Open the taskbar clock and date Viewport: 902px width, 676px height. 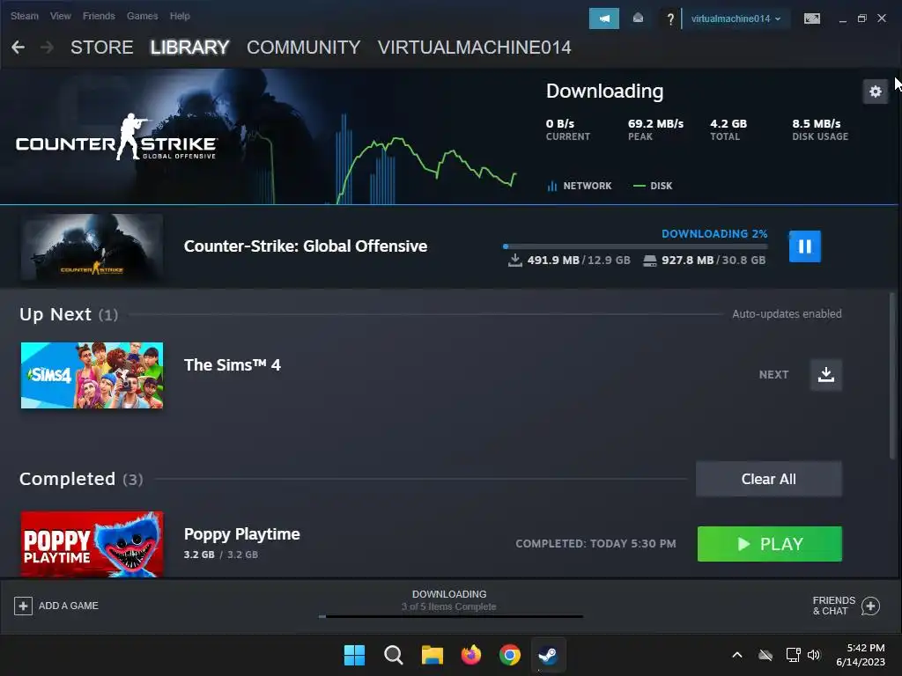[x=861, y=655]
